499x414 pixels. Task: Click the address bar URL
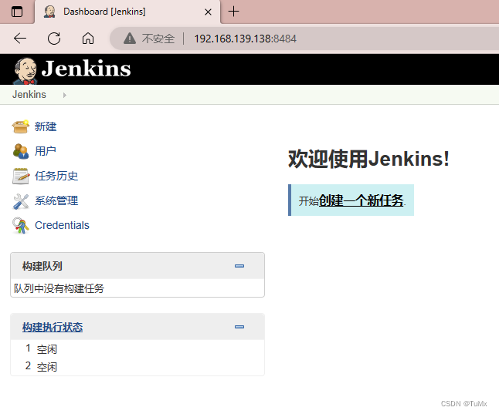click(x=245, y=39)
